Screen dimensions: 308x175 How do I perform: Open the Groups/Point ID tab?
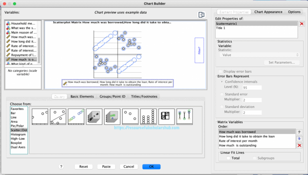point(112,96)
